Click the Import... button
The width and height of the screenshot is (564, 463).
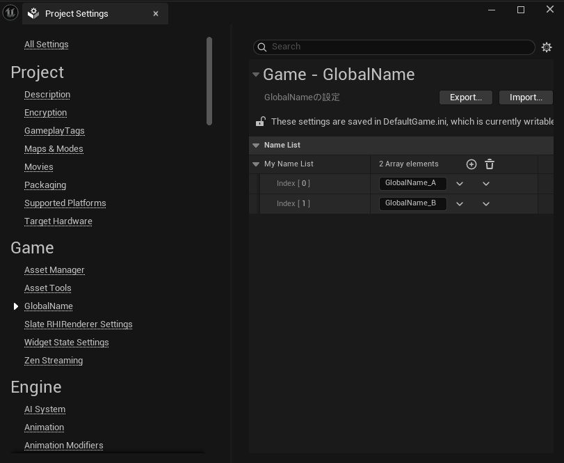(525, 97)
